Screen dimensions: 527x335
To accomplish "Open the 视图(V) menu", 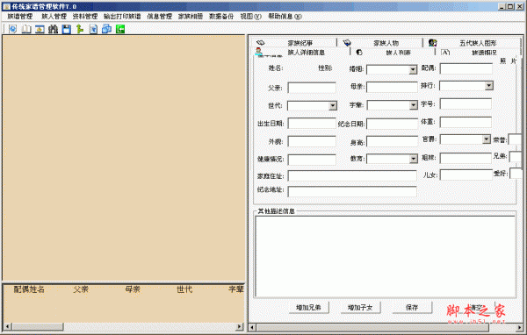I will pos(250,16).
